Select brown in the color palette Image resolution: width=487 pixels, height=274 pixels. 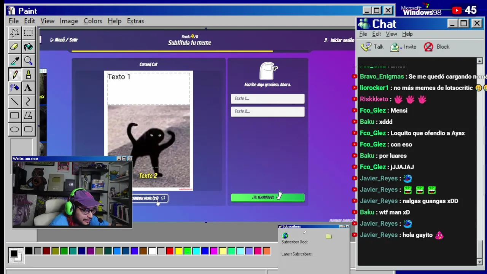tap(143, 251)
